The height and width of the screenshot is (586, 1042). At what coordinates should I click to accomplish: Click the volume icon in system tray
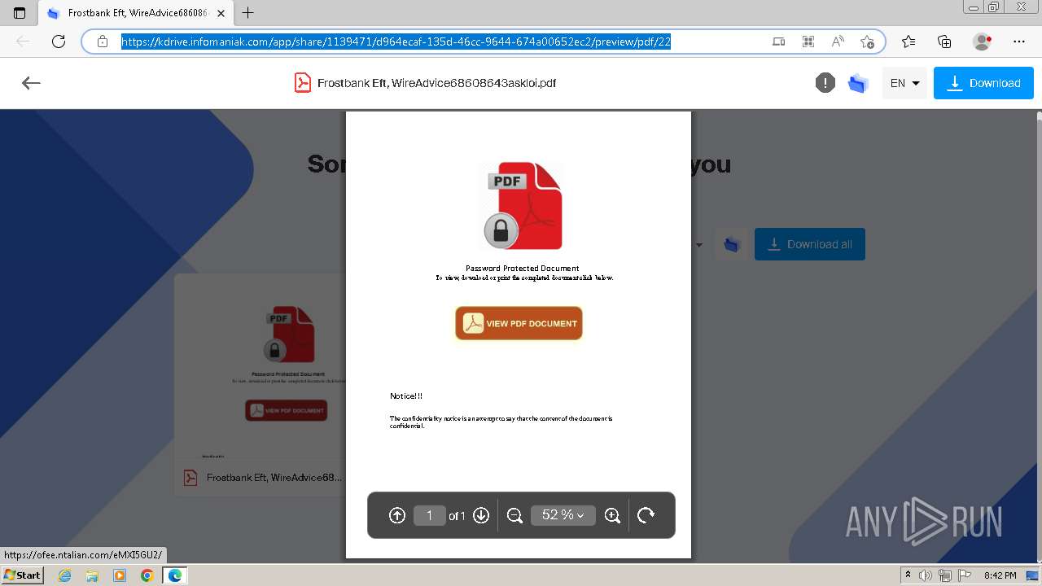click(x=926, y=575)
